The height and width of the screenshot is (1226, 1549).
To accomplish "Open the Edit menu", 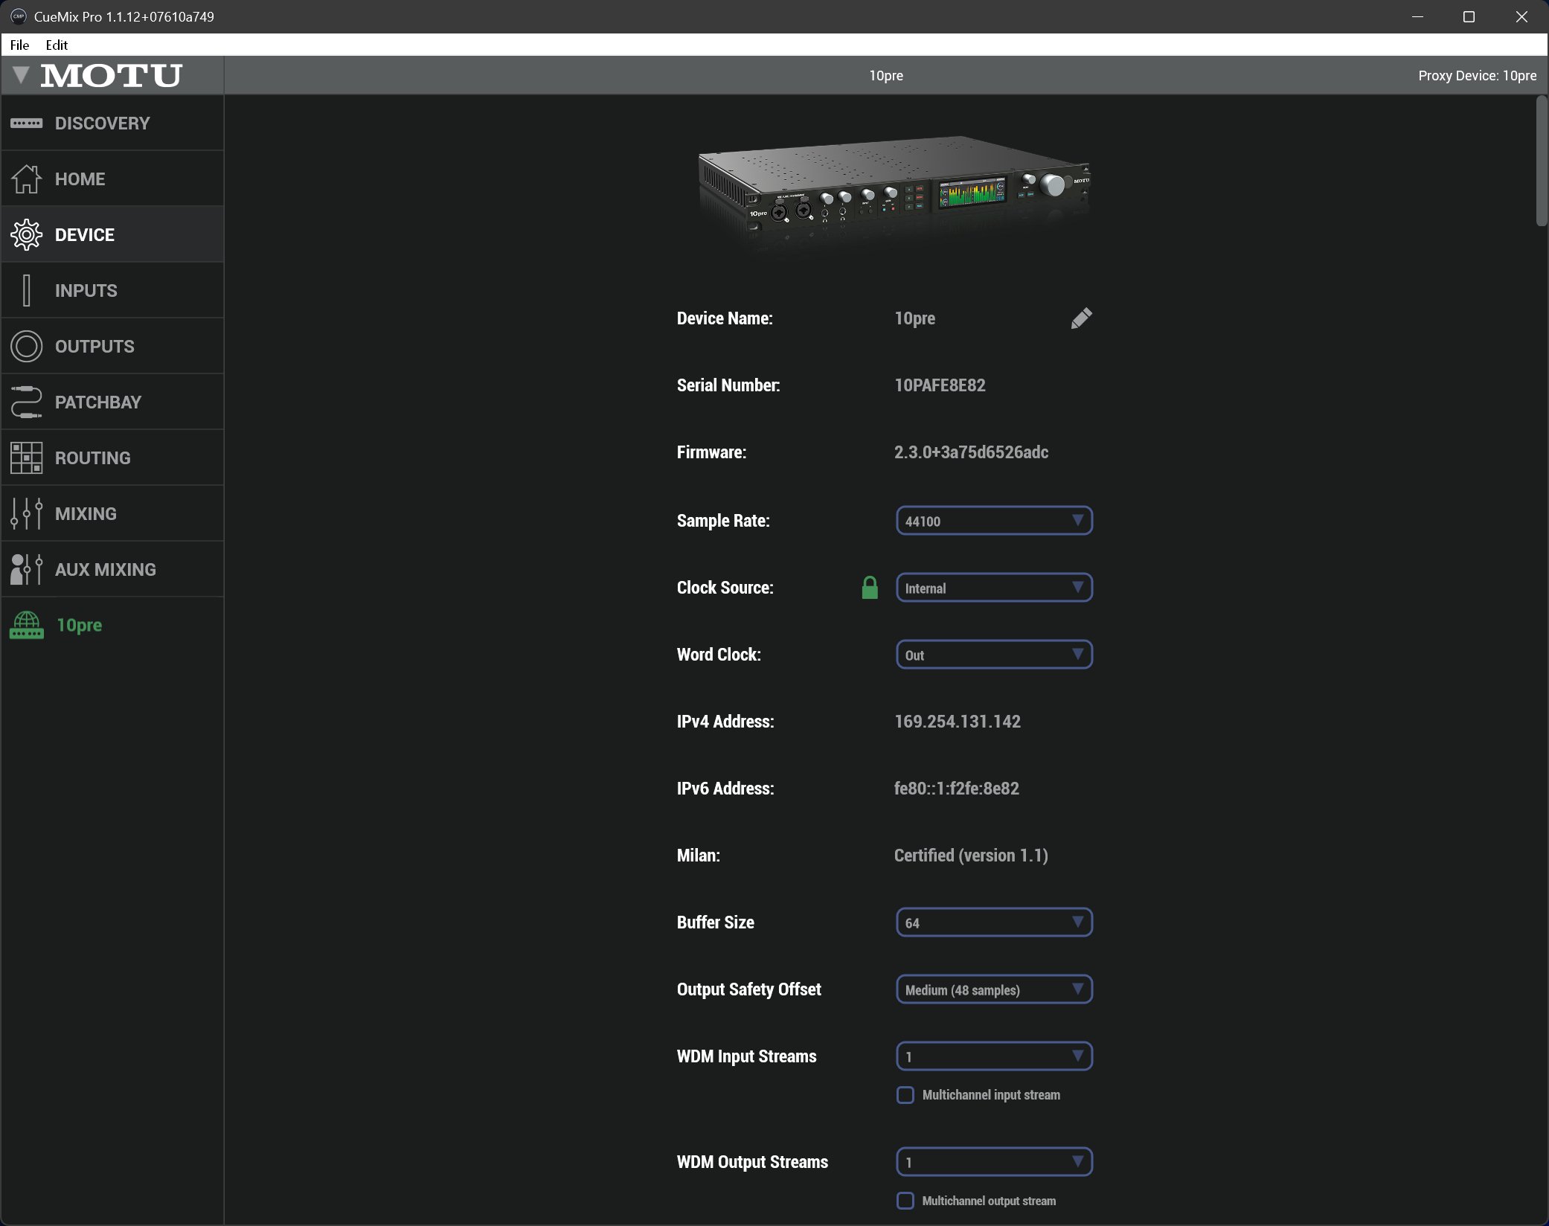I will [57, 45].
